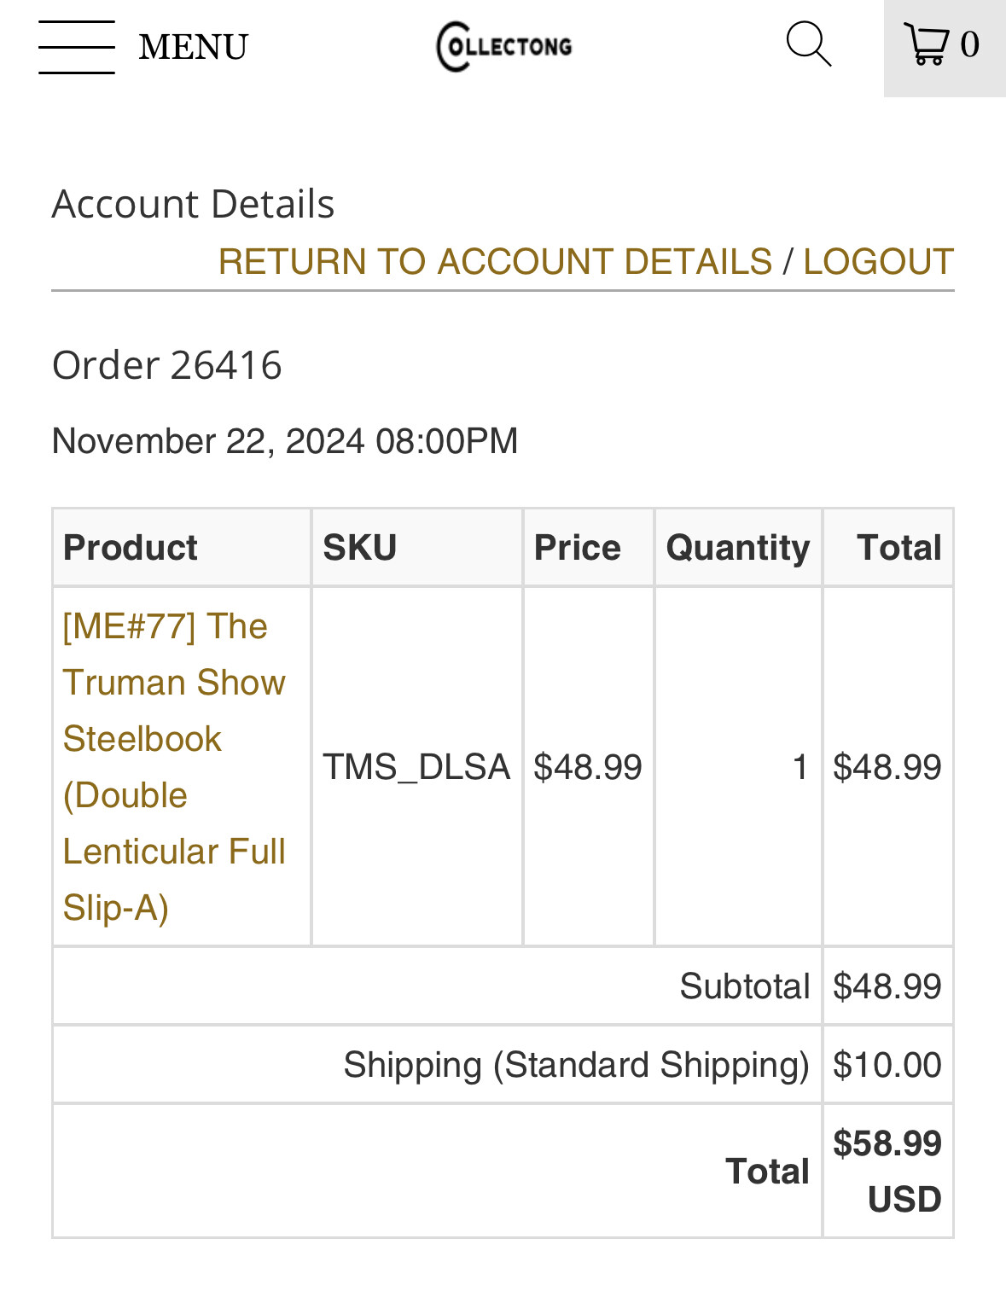Open the hamburger menu icon

coord(77,48)
